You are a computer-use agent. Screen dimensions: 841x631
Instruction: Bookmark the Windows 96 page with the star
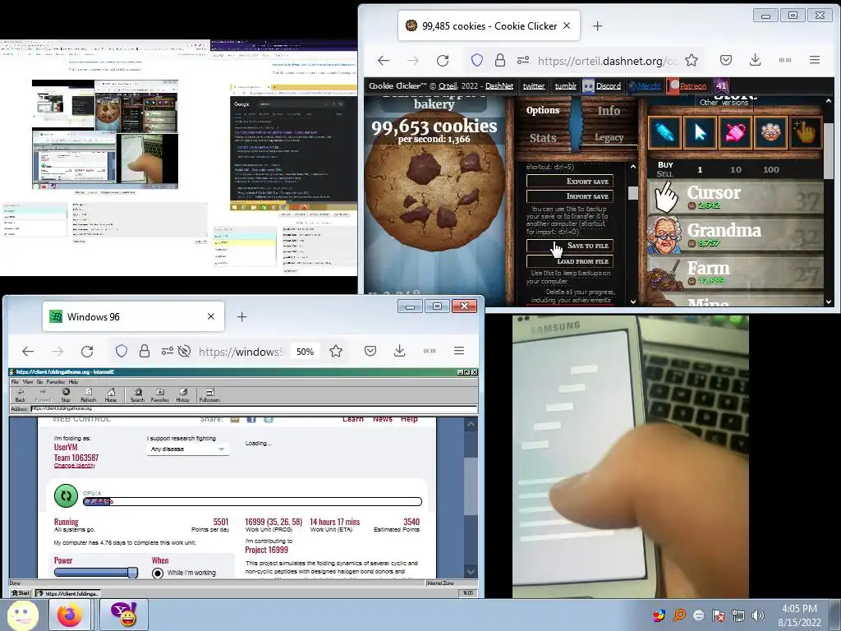[336, 351]
